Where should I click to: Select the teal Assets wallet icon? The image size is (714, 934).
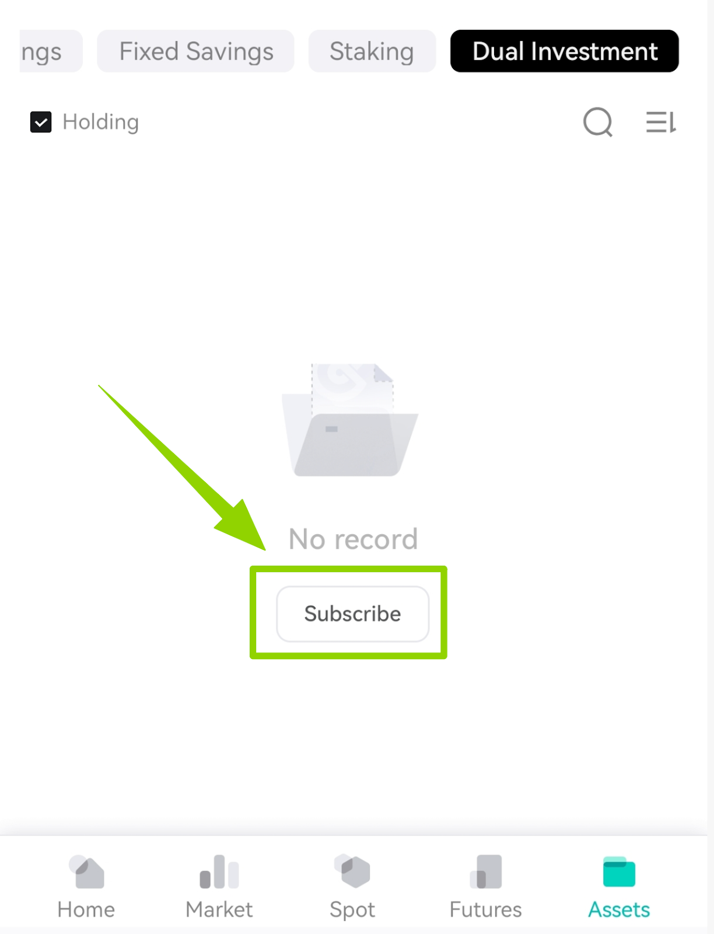click(x=619, y=872)
